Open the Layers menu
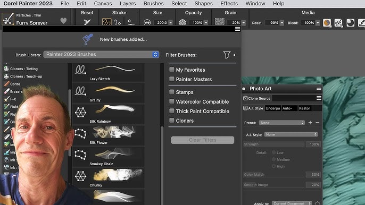Image resolution: width=365 pixels, height=205 pixels. 128,4
